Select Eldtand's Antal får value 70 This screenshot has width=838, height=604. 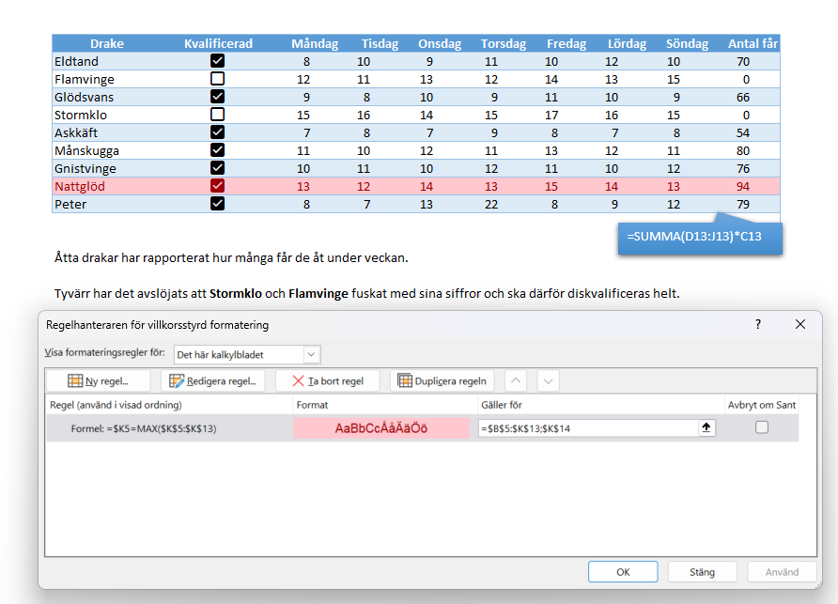coord(743,61)
